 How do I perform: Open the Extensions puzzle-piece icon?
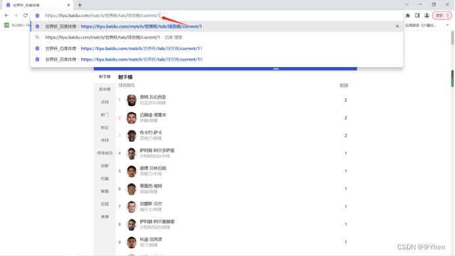tap(408, 15)
